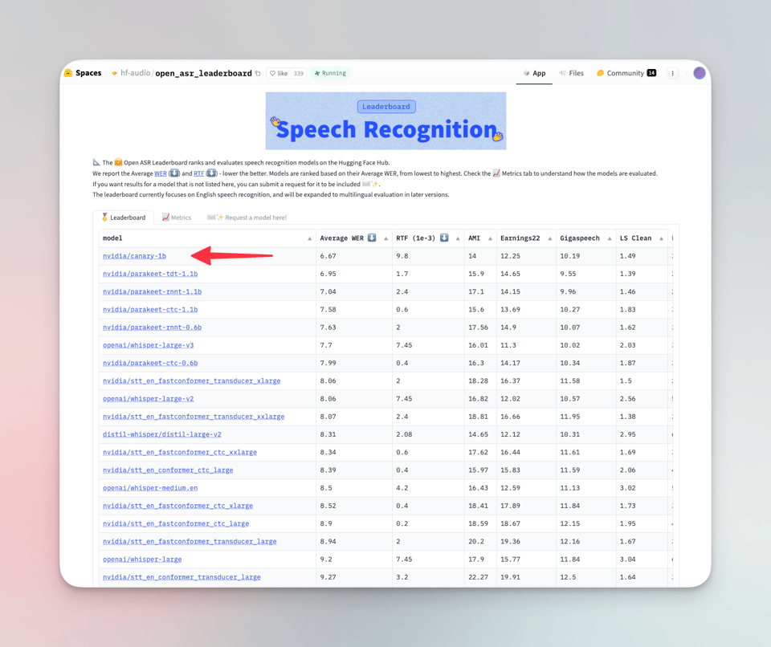
Task: Click the user avatar in header
Action: point(700,73)
